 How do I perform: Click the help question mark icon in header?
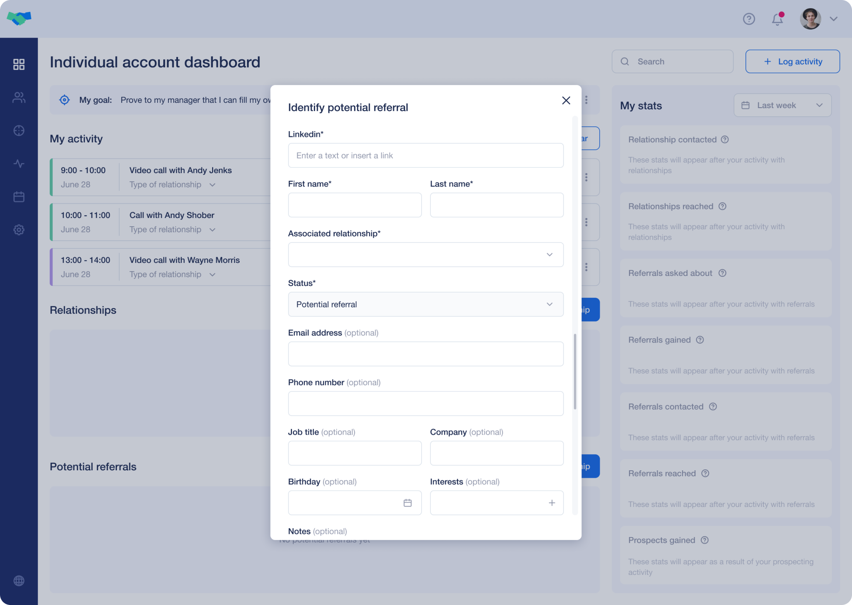[x=749, y=19]
